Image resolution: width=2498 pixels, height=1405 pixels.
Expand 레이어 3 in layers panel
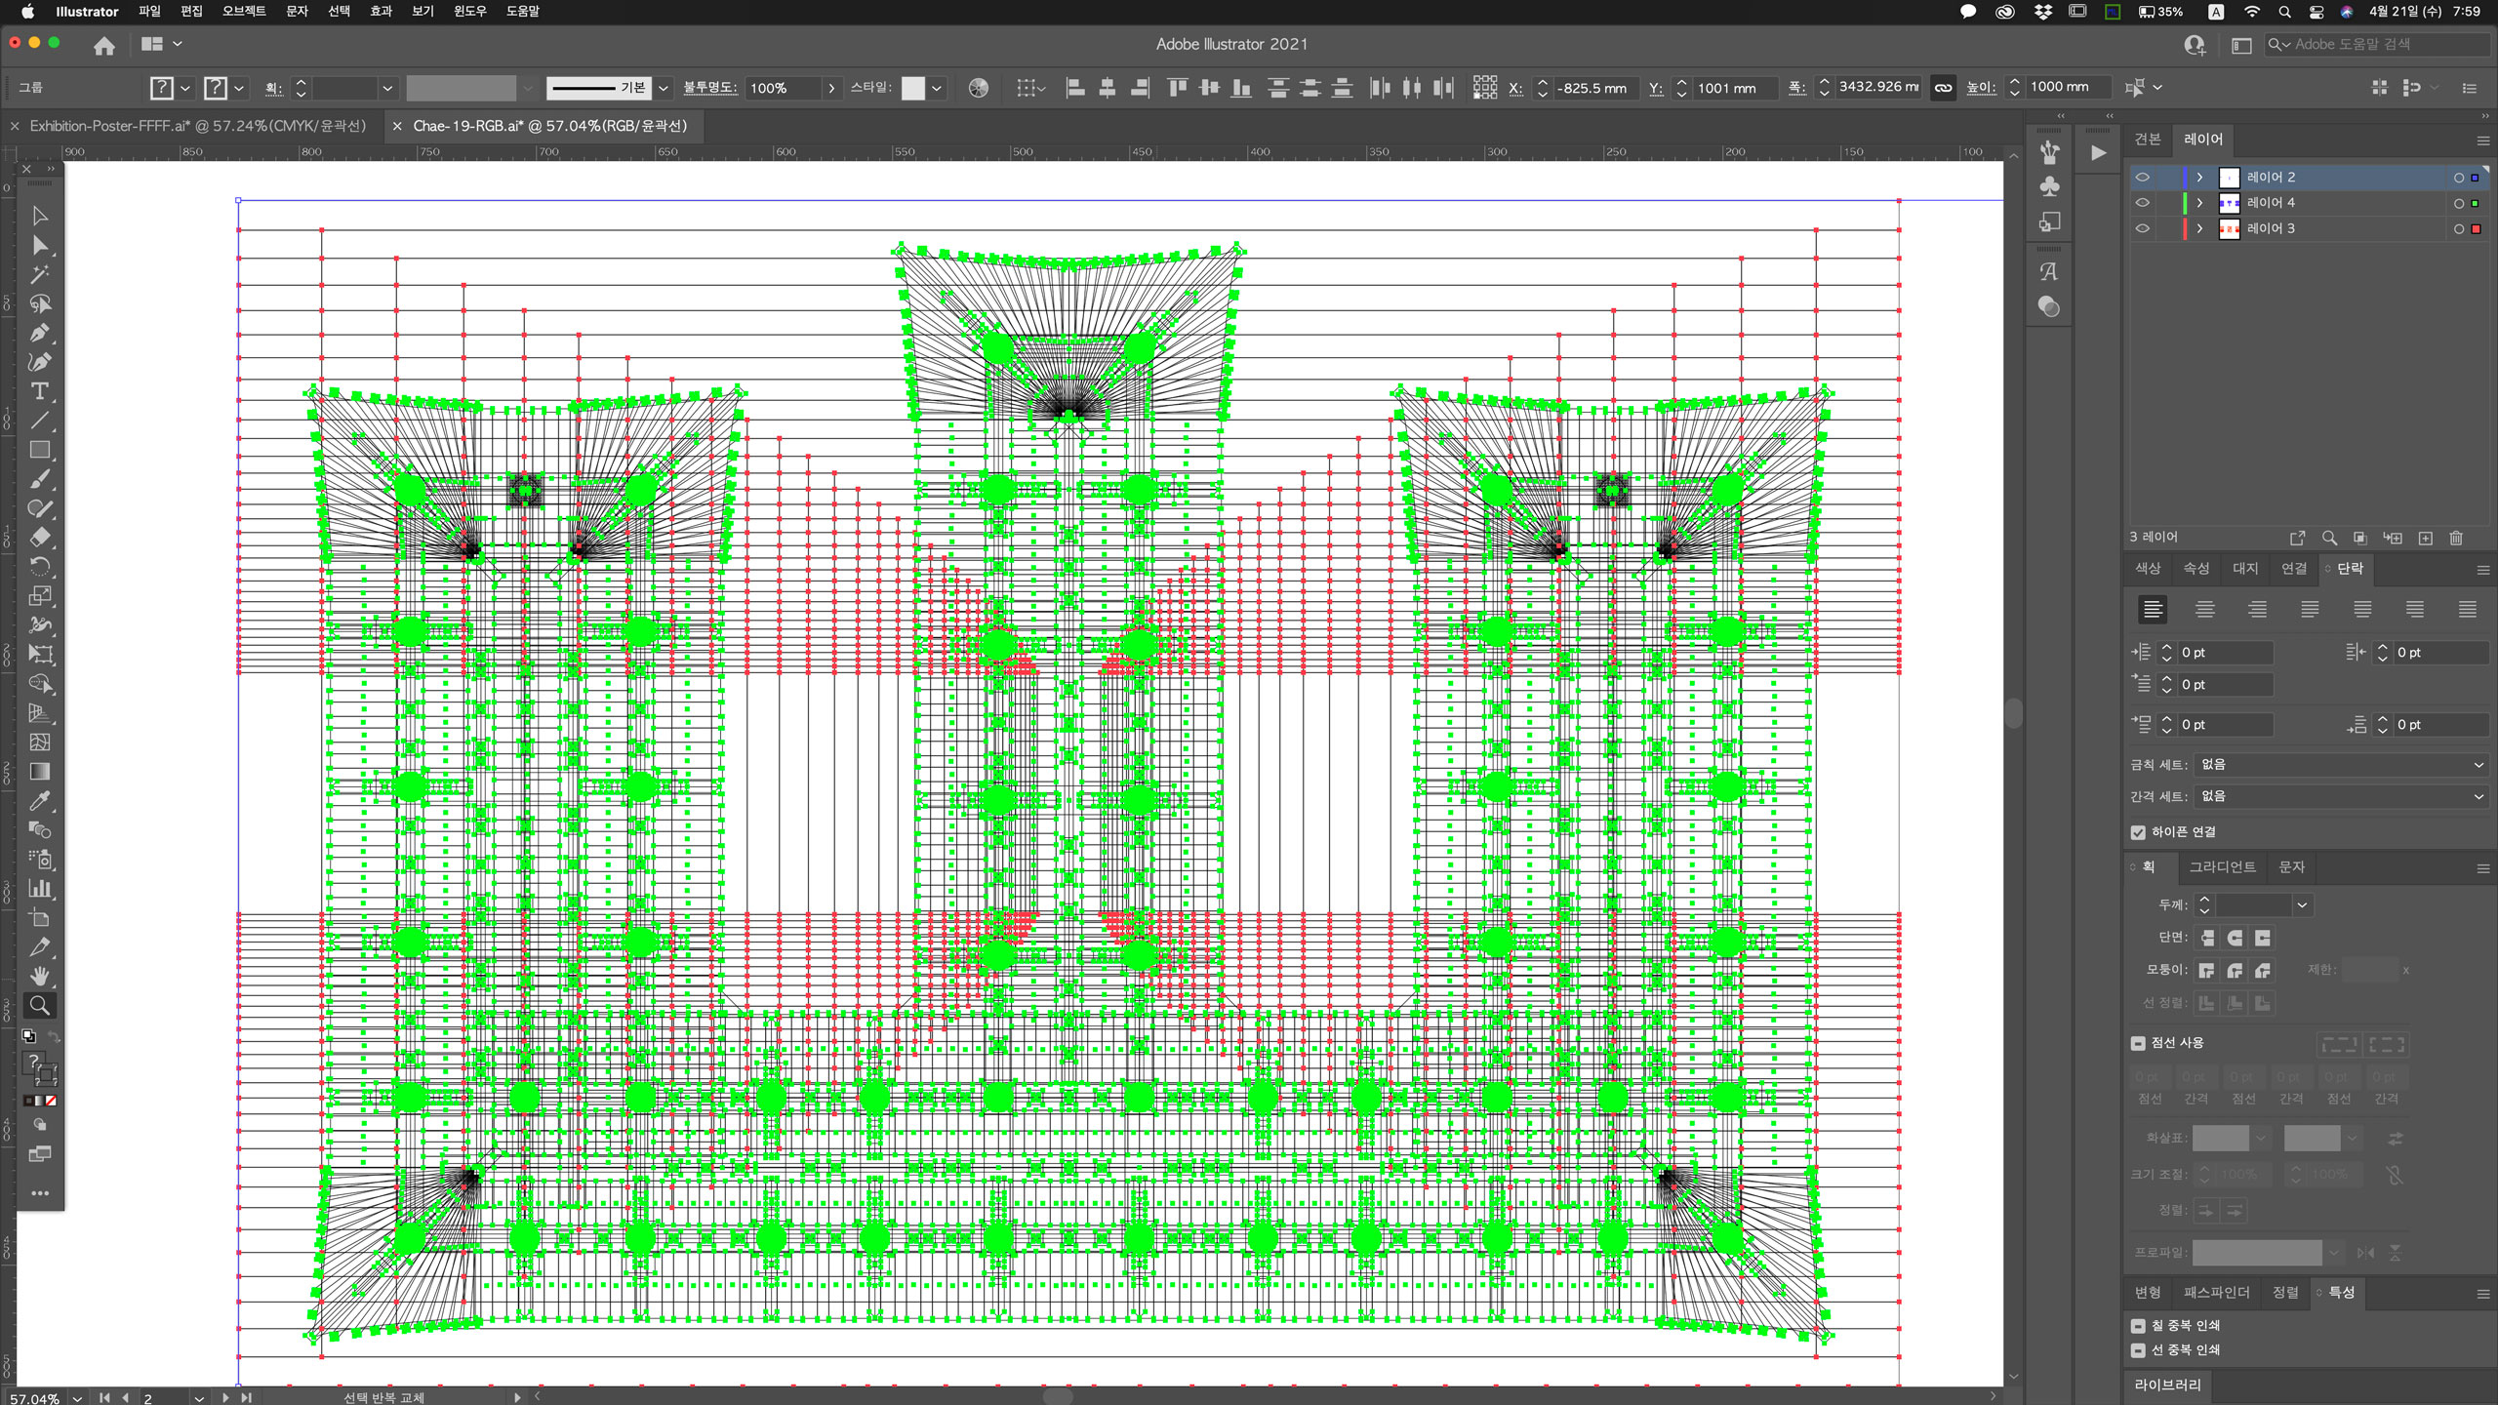[x=2199, y=228]
